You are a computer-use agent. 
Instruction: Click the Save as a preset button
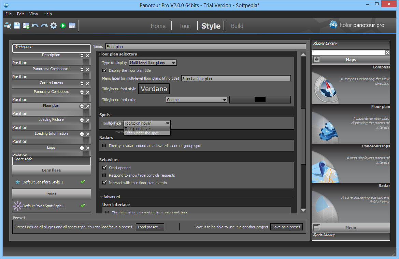tap(286, 227)
